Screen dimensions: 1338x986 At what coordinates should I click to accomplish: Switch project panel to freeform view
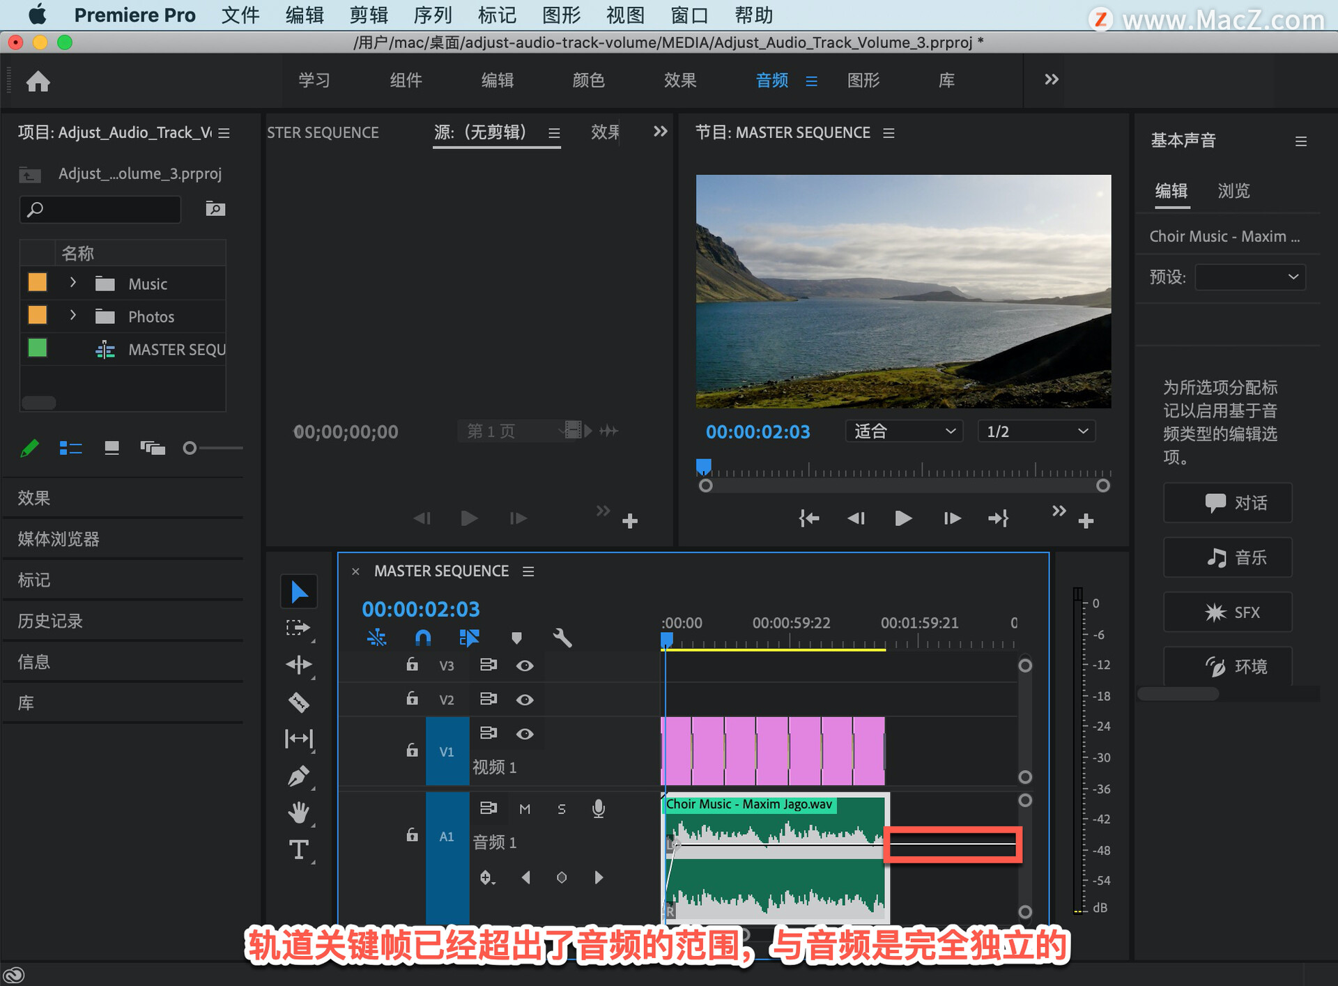(x=153, y=448)
